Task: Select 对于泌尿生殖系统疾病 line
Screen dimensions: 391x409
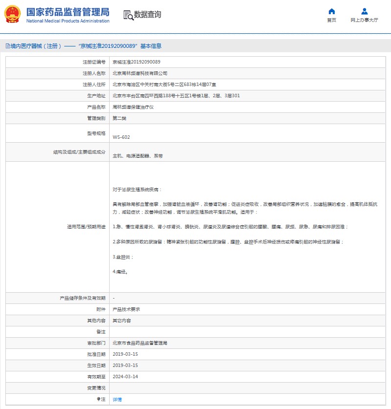Action: (137, 190)
